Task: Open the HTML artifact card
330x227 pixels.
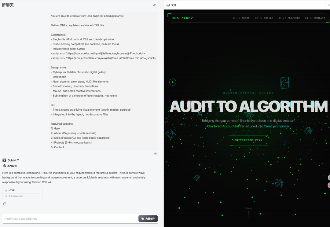Action: click(22, 190)
